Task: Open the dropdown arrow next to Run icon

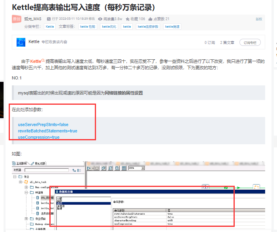Action: (x=93, y=168)
